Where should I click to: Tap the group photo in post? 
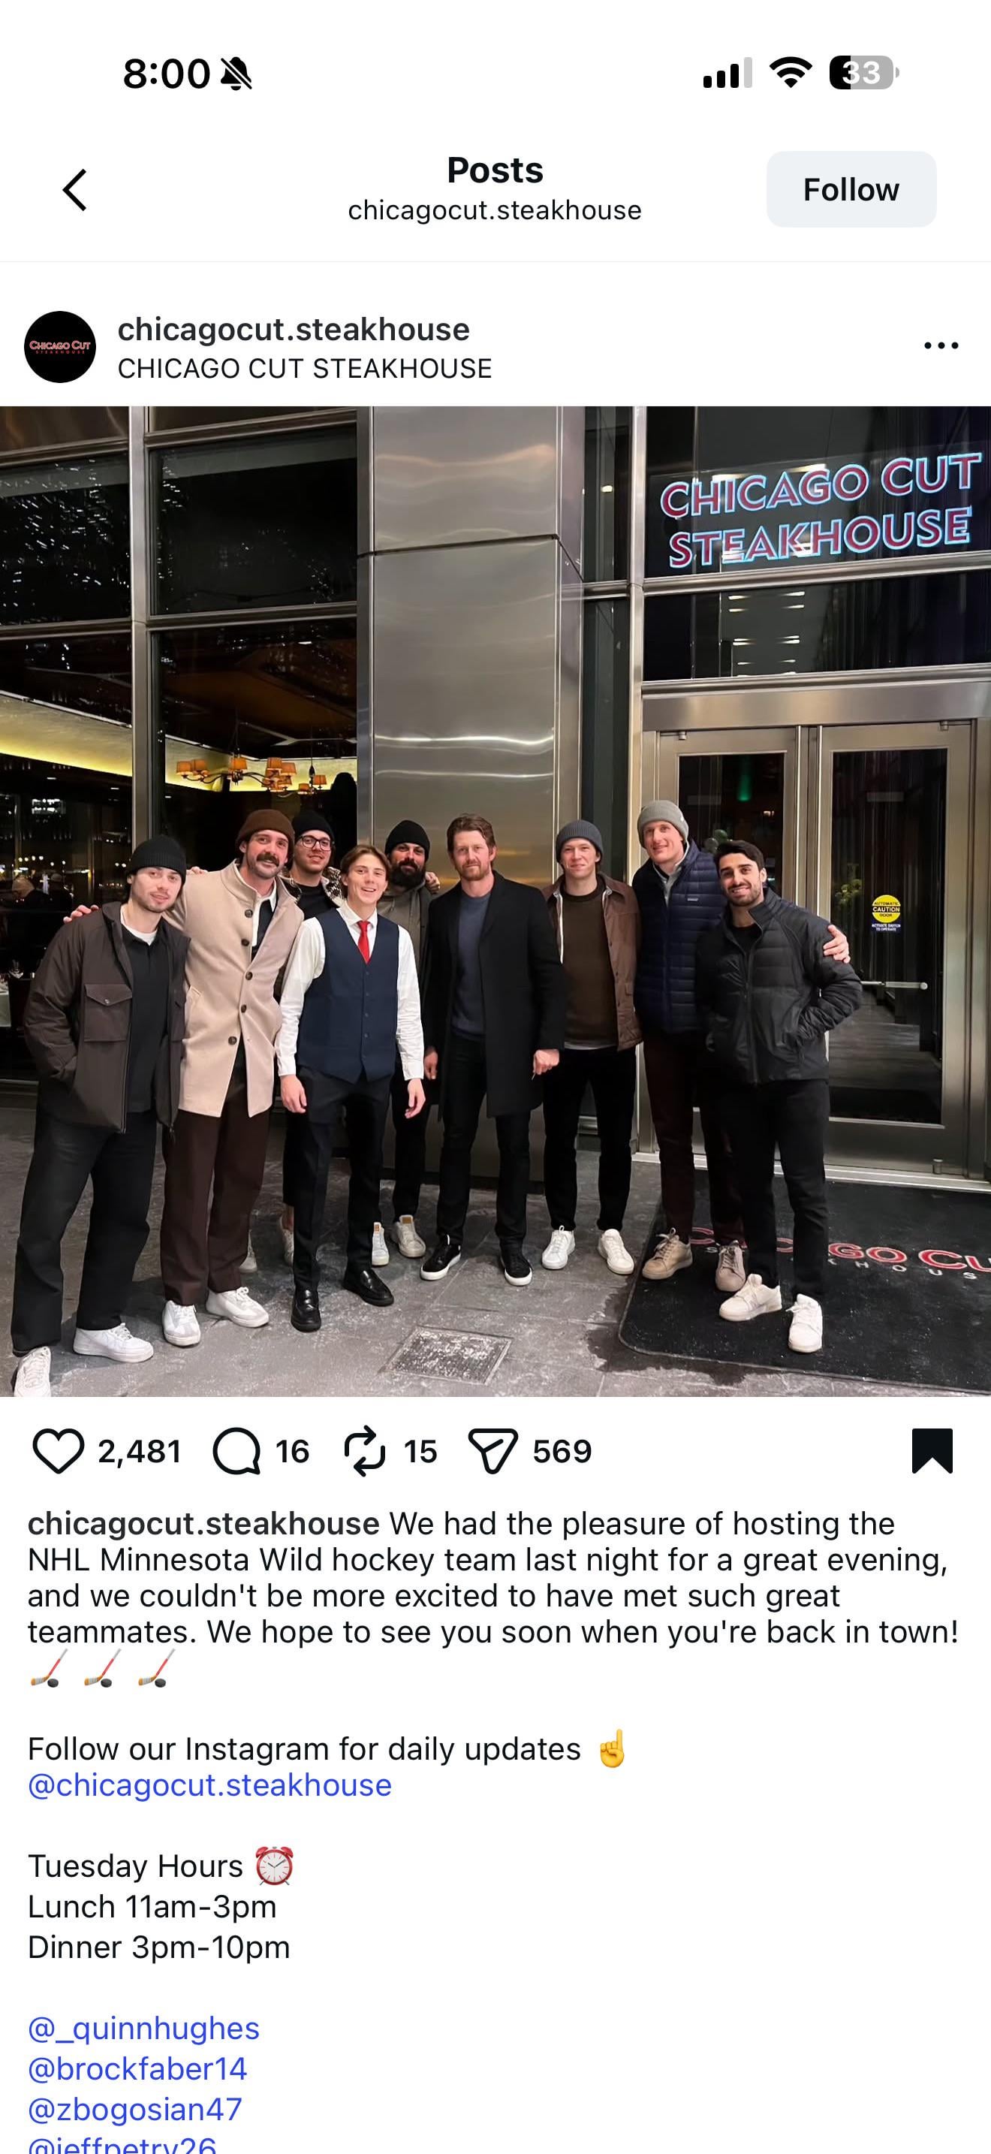(x=495, y=901)
